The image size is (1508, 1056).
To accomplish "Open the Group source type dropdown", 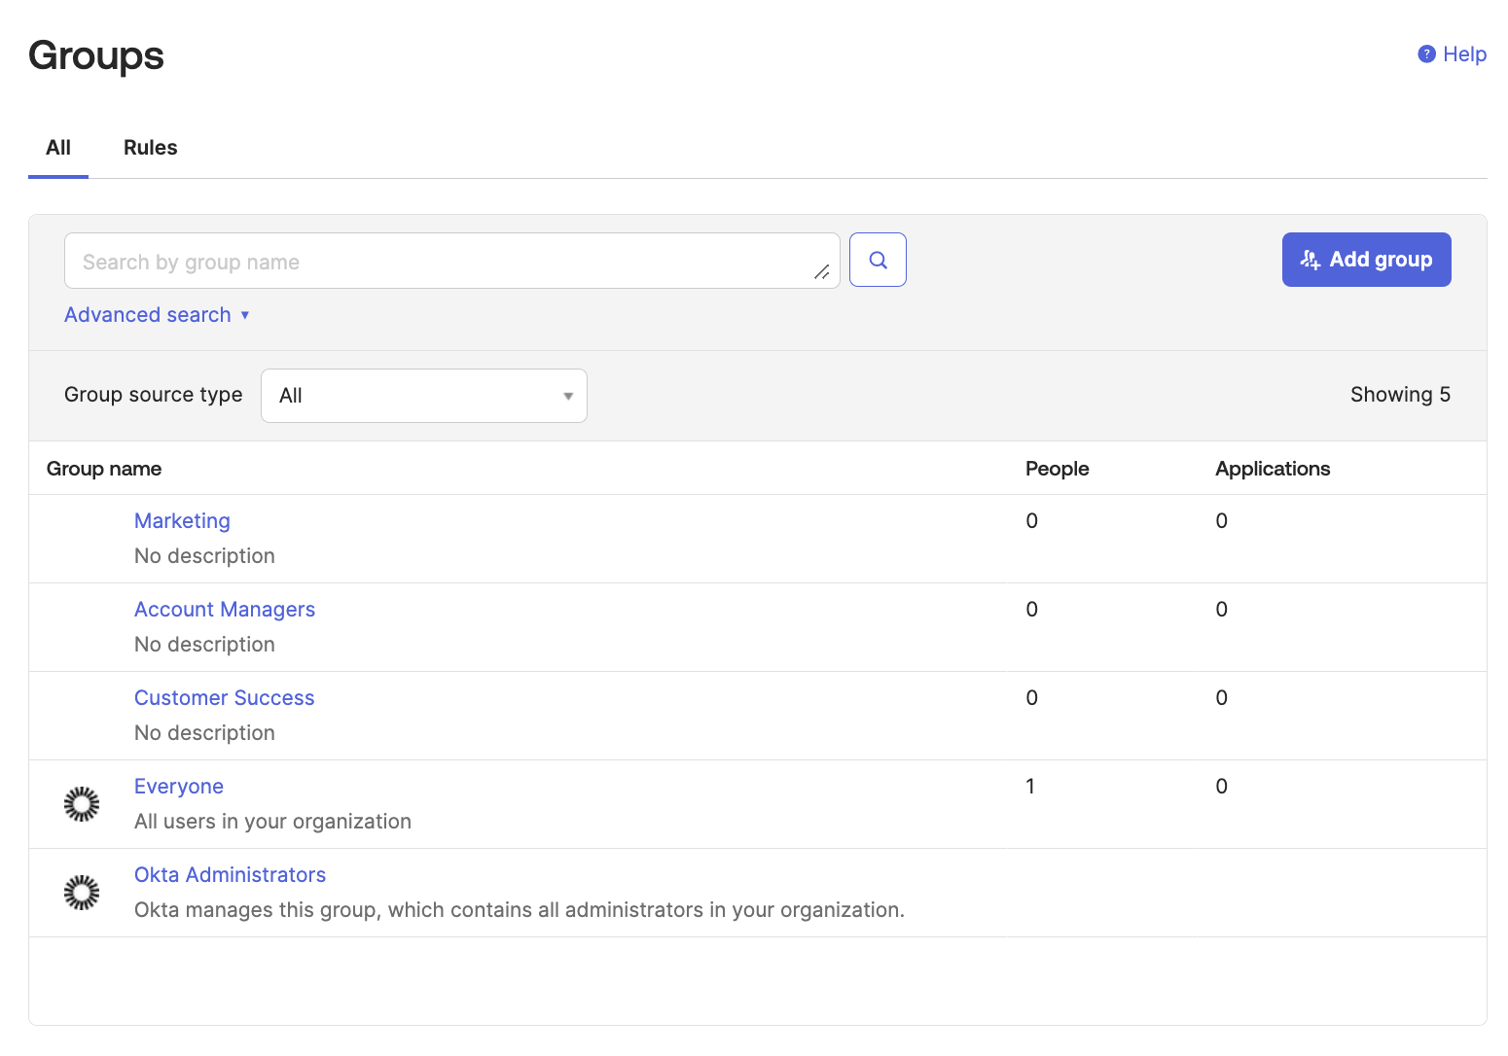I will coord(424,396).
